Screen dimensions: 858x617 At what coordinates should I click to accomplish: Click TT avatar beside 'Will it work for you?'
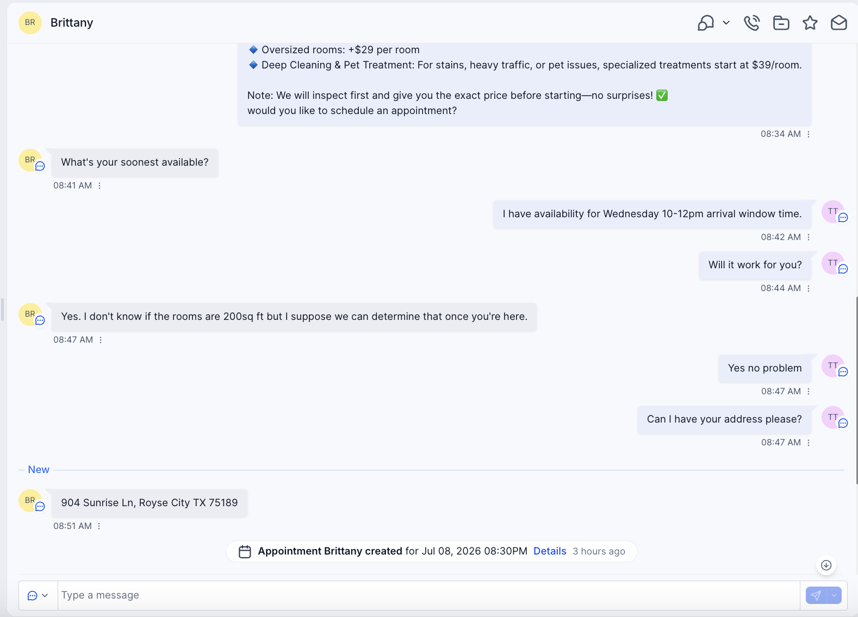coord(833,263)
